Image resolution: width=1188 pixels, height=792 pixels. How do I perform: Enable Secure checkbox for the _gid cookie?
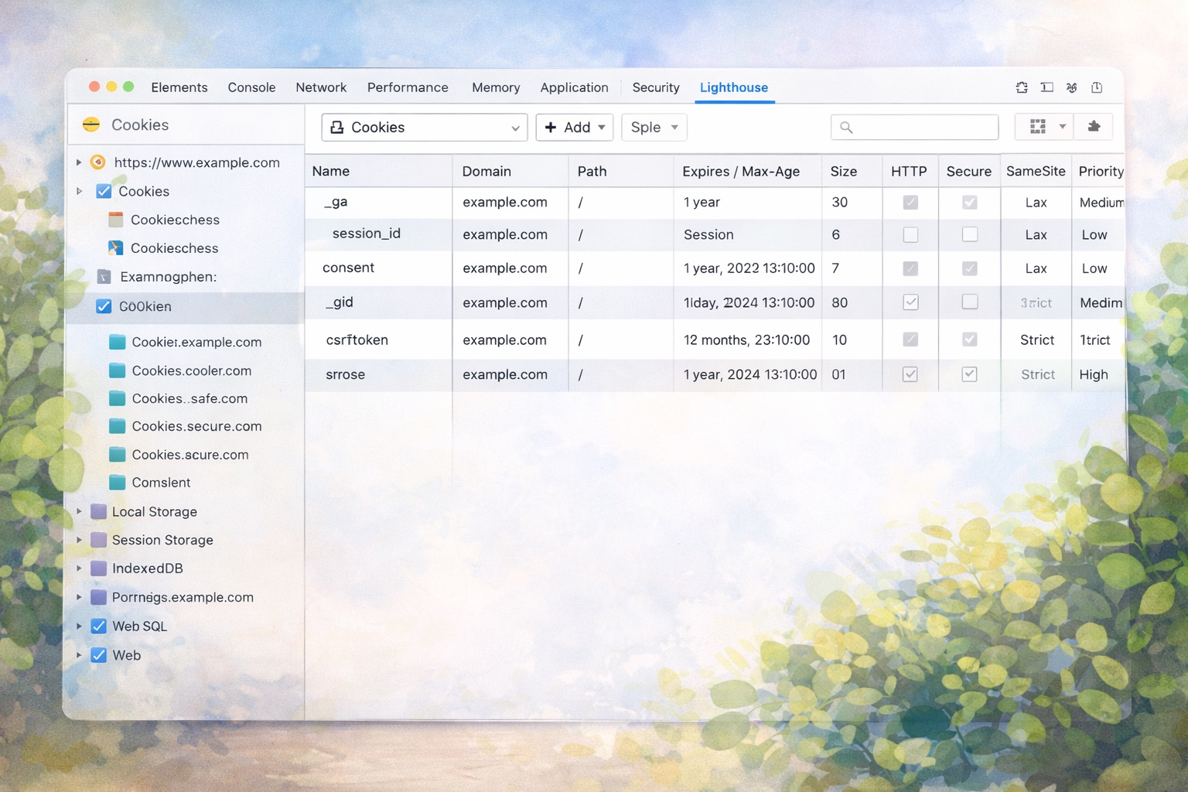(x=969, y=302)
